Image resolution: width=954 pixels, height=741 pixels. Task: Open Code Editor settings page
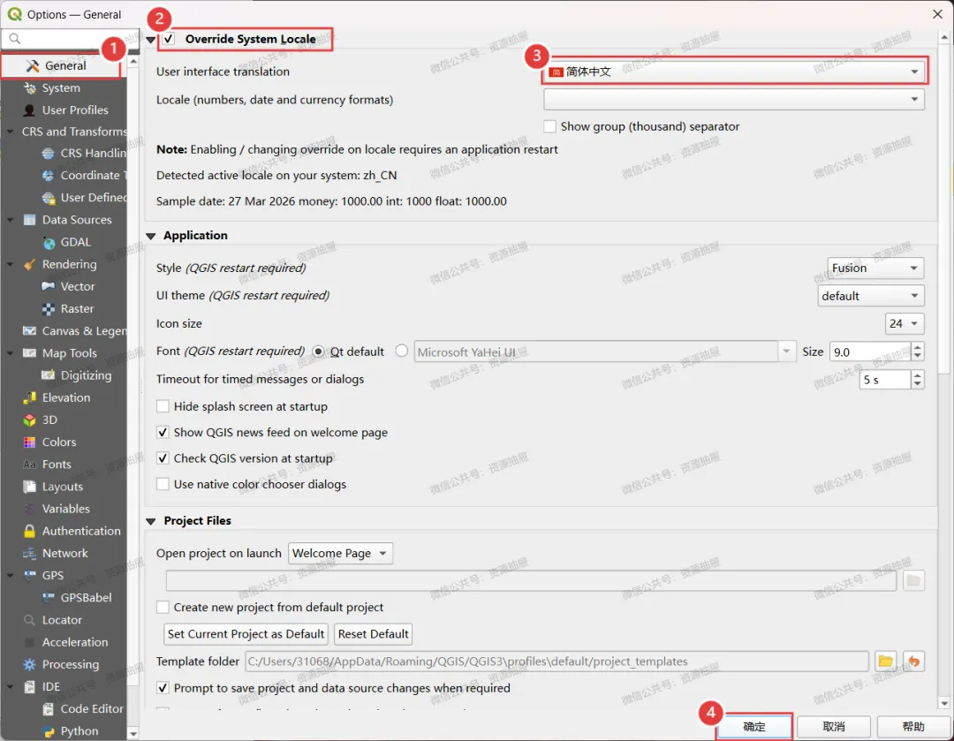point(91,708)
